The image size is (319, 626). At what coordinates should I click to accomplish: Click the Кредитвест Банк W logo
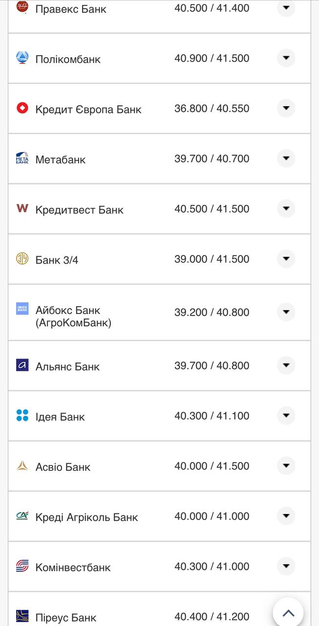[22, 208]
